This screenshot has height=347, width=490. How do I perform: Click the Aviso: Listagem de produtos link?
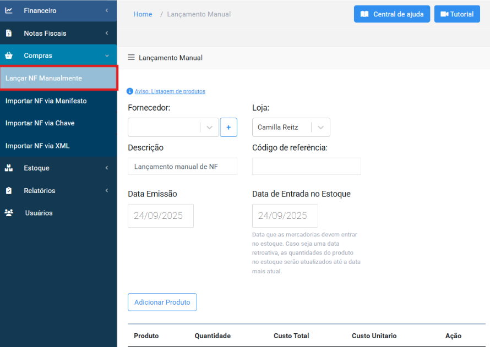click(x=170, y=91)
